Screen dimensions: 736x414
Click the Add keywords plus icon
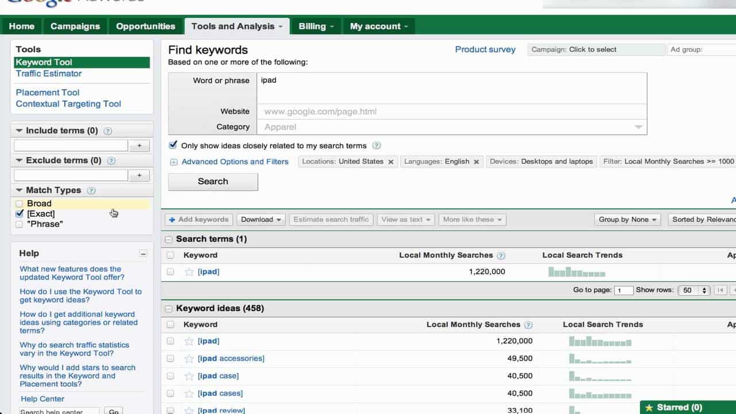[174, 219]
